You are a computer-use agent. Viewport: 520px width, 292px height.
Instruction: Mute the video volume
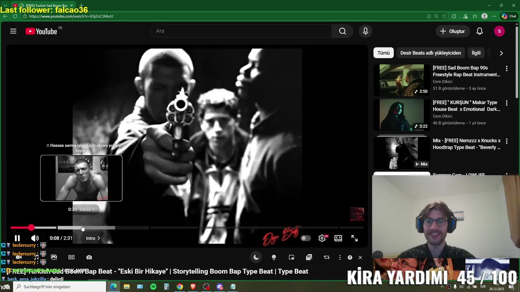pyautogui.click(x=35, y=238)
